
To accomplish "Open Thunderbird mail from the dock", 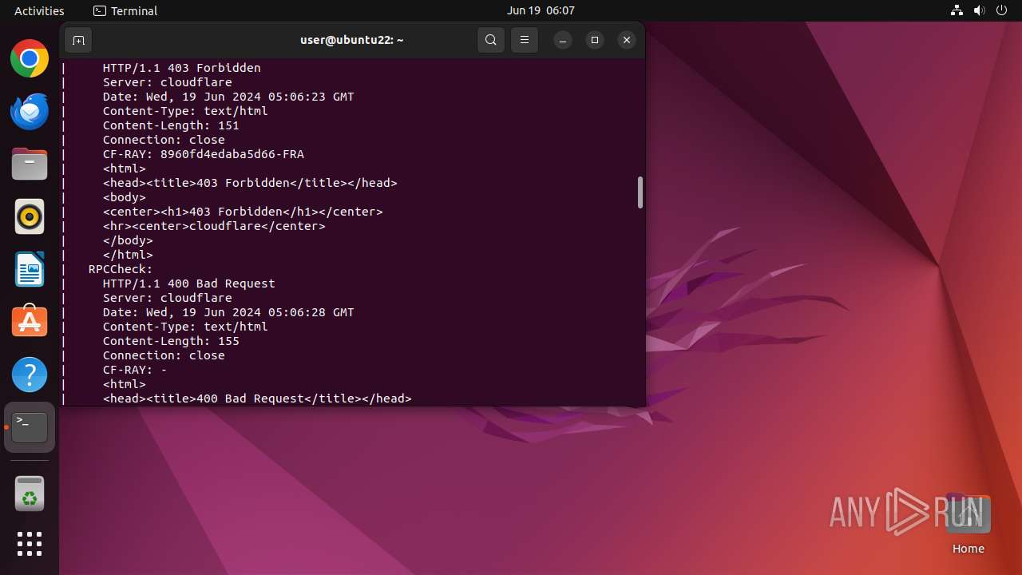I will tap(30, 111).
